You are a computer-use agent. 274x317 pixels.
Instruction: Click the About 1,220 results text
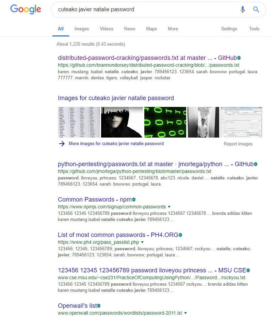[x=91, y=44]
